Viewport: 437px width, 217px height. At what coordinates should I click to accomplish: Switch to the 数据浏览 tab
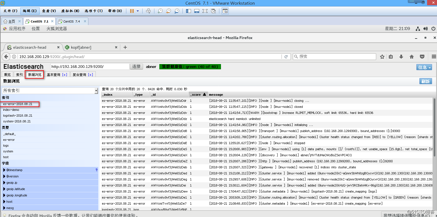[x=35, y=75]
